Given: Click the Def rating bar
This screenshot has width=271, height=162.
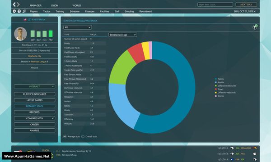Looking at the screenshot, I should click(x=38, y=34).
